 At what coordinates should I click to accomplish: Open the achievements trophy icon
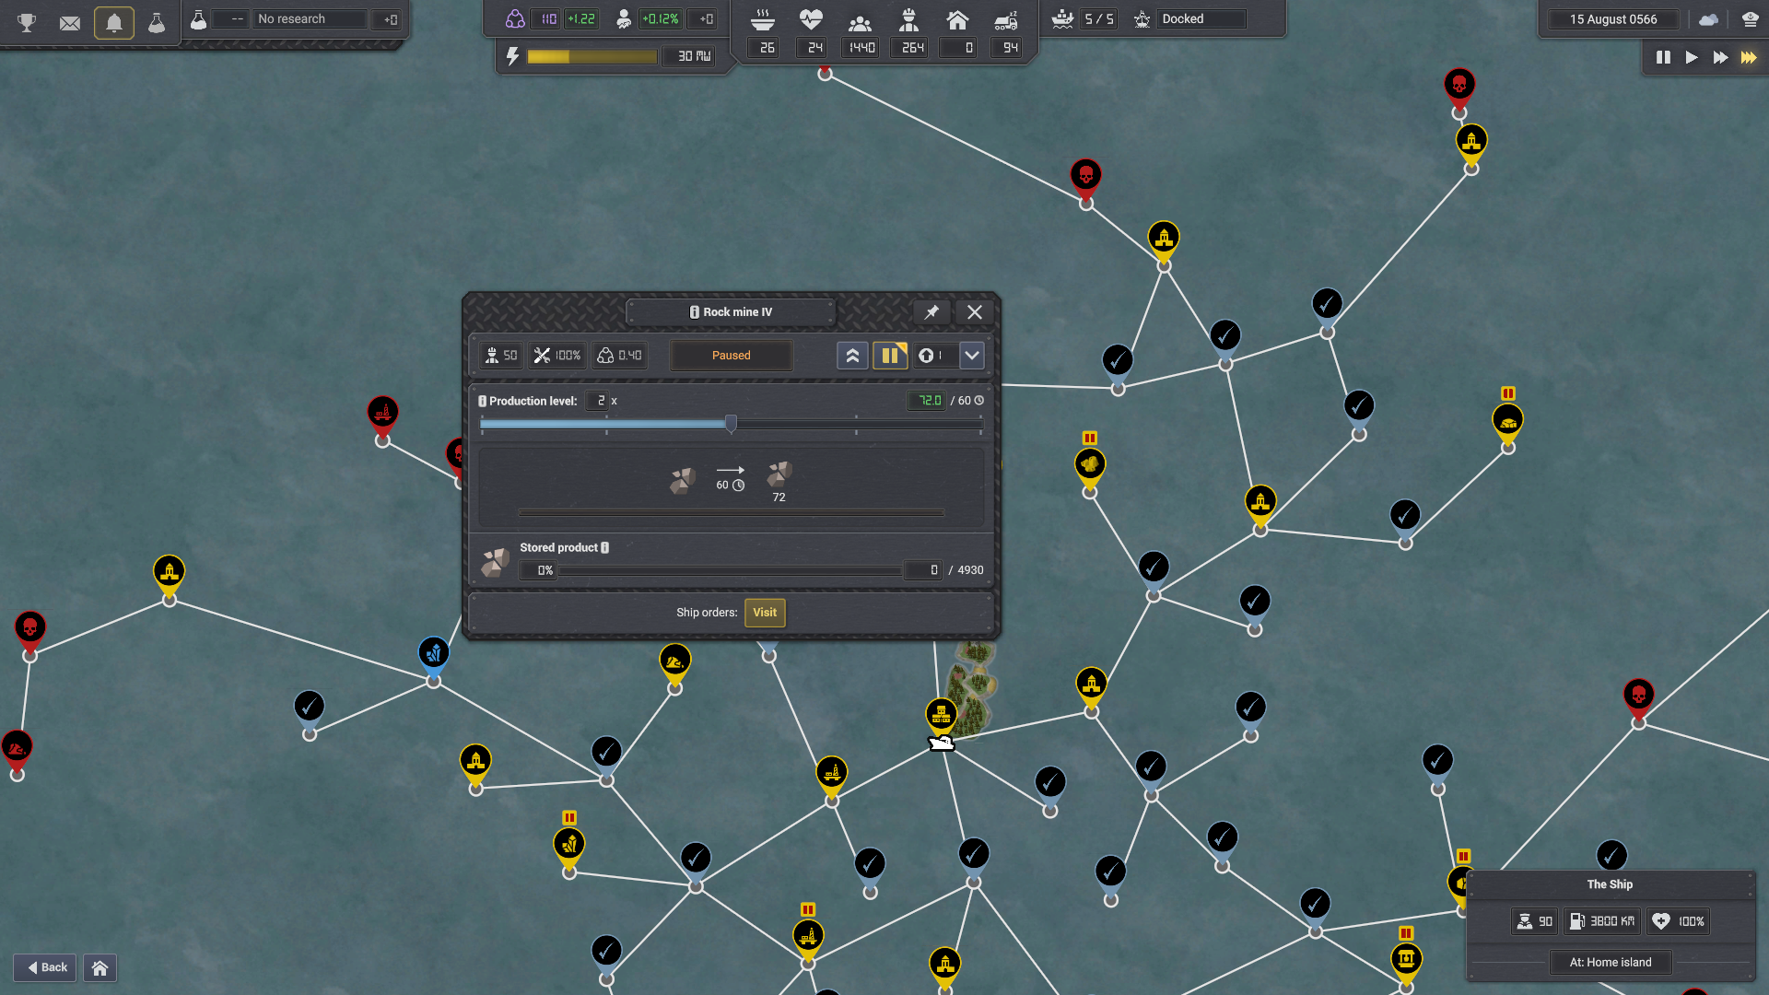[27, 22]
